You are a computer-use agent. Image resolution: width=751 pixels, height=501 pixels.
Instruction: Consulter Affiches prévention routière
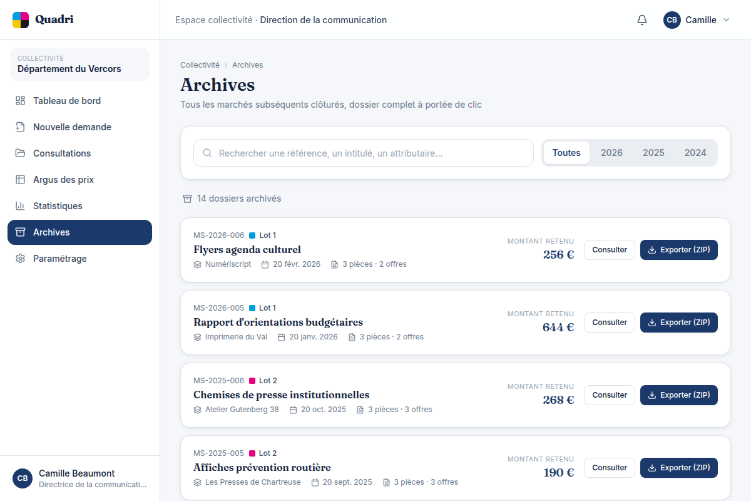coord(610,468)
